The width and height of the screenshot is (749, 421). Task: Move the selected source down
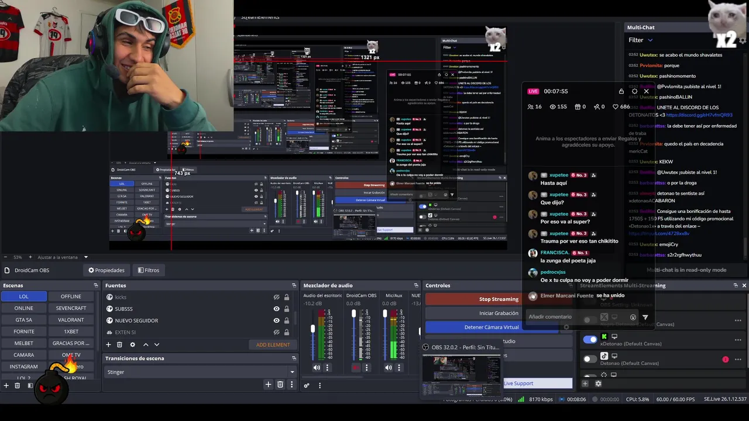pyautogui.click(x=157, y=344)
